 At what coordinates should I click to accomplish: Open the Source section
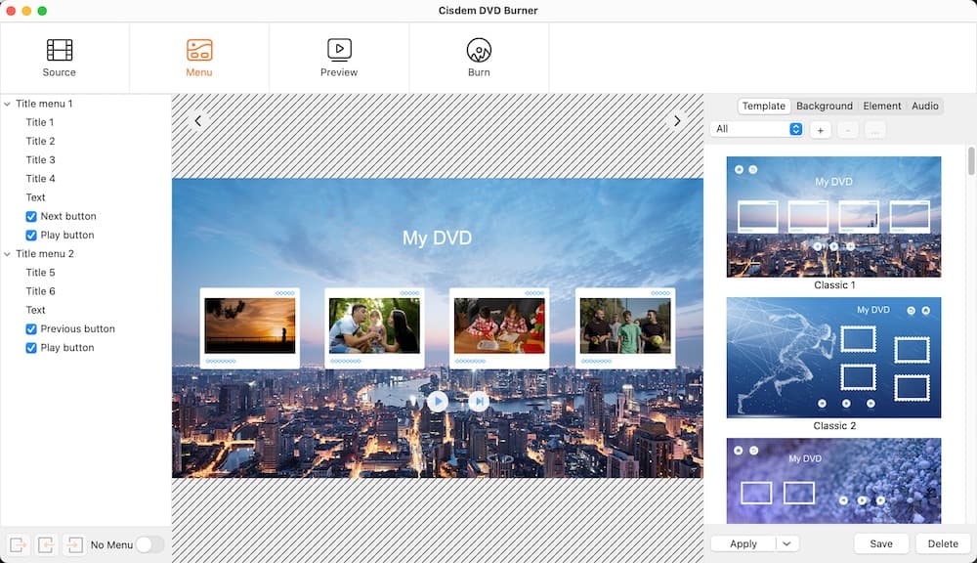click(60, 58)
